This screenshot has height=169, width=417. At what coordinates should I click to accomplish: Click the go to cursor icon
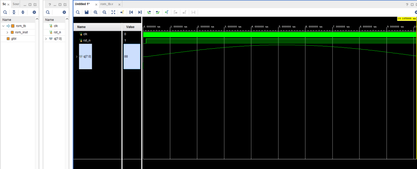tap(122, 12)
